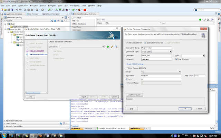The image size is (221, 138).
Task: Click the Make project toolbar icon
Action: (x=57, y=10)
